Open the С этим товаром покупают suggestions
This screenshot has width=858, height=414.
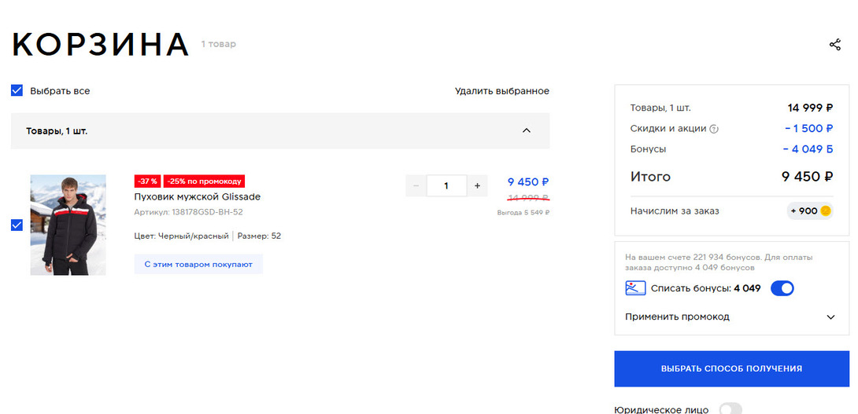(x=198, y=265)
